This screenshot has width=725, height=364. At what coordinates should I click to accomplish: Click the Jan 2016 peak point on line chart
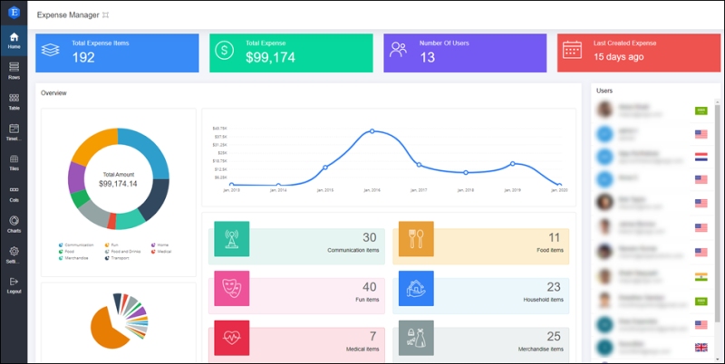372,131
